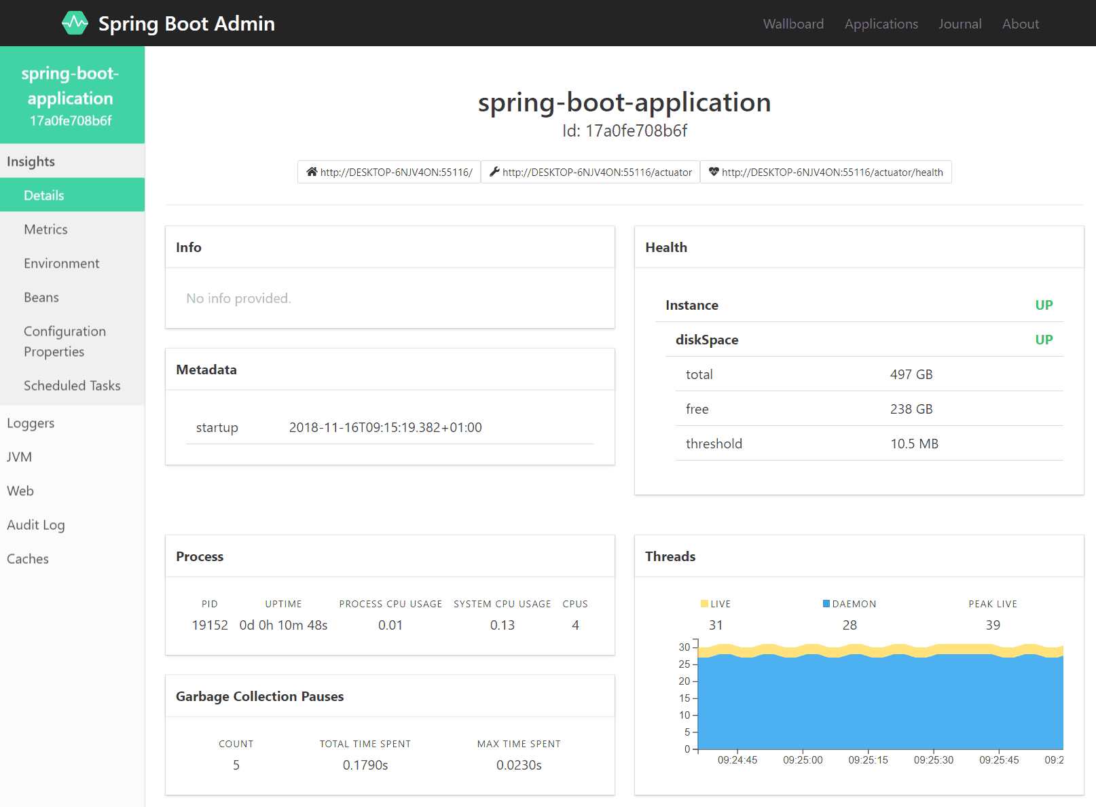View Scheduled Tasks

click(72, 386)
